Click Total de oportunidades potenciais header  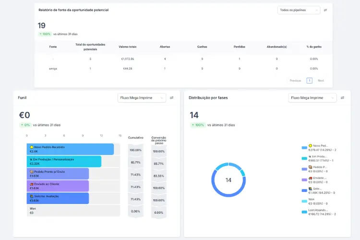click(x=90, y=47)
